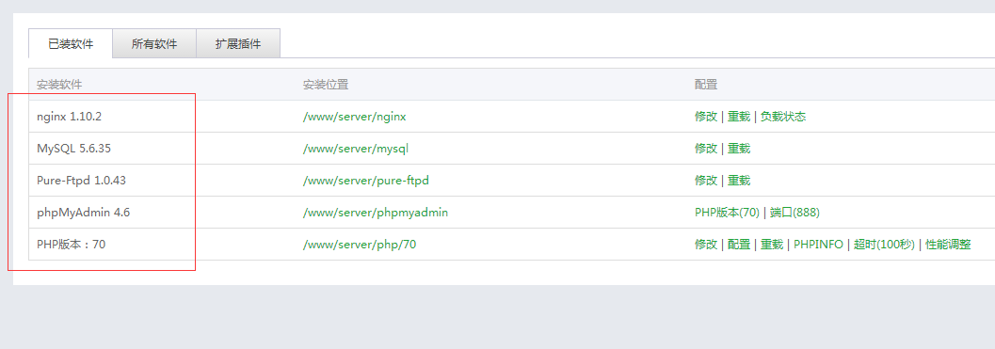Open path /www/server/pure-ftpd
Screen dimensions: 995x349
pos(366,181)
